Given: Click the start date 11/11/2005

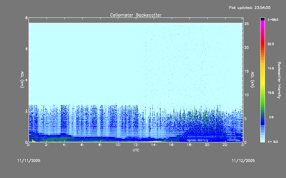Looking at the screenshot, I should coord(29,161).
